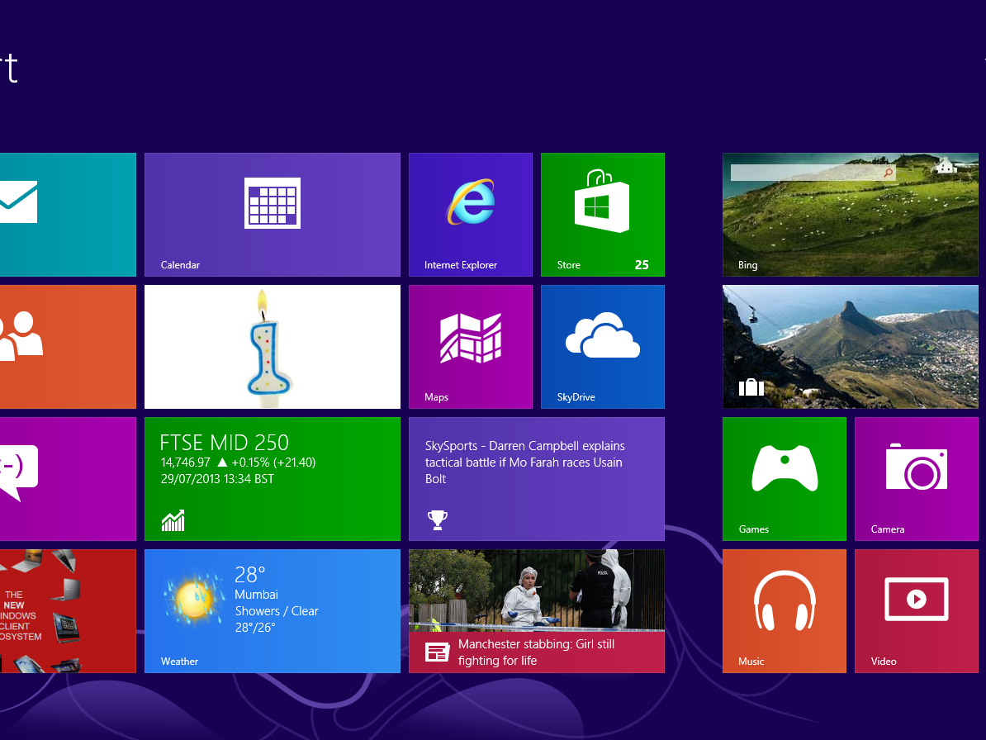
Task: Open the SkyDrive cloud tile
Action: pyautogui.click(x=602, y=346)
